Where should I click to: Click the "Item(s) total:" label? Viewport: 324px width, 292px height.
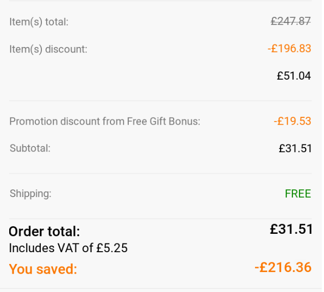[39, 22]
